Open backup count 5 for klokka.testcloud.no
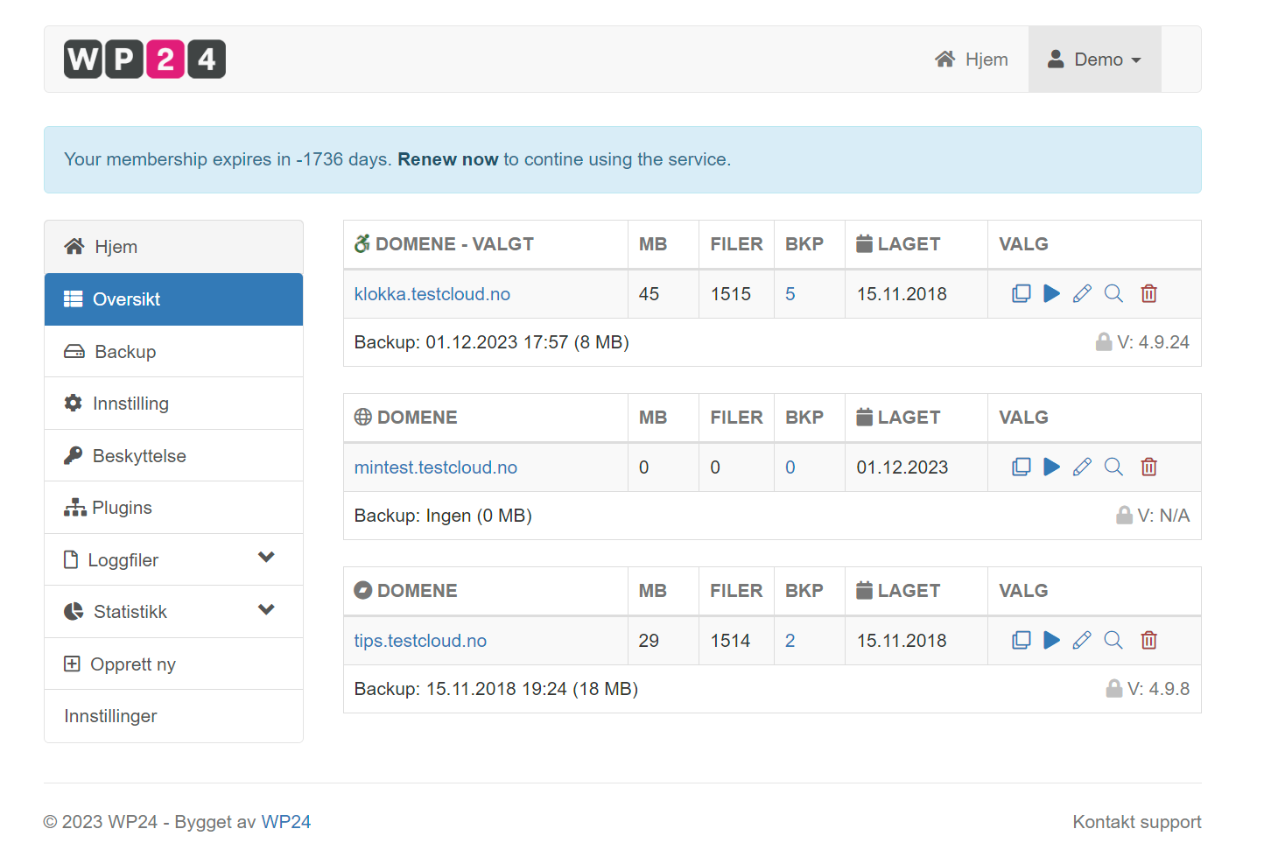Image resolution: width=1271 pixels, height=864 pixels. [x=790, y=294]
